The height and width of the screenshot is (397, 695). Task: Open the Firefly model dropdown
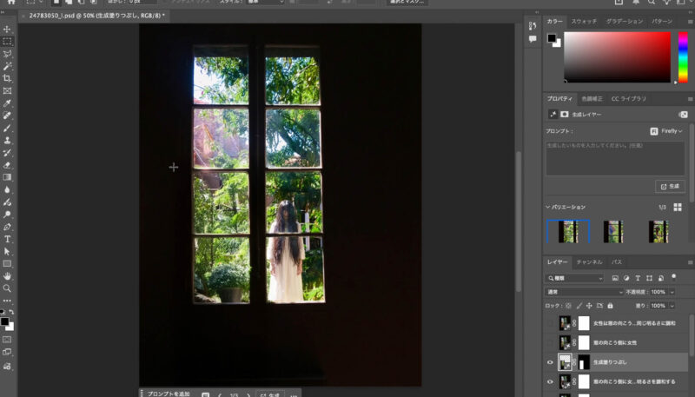pyautogui.click(x=666, y=131)
